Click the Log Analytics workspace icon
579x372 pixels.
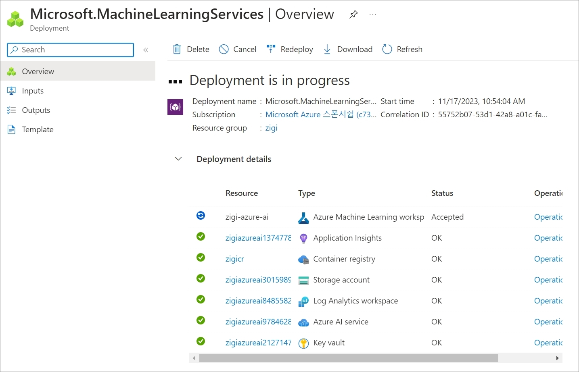point(303,301)
